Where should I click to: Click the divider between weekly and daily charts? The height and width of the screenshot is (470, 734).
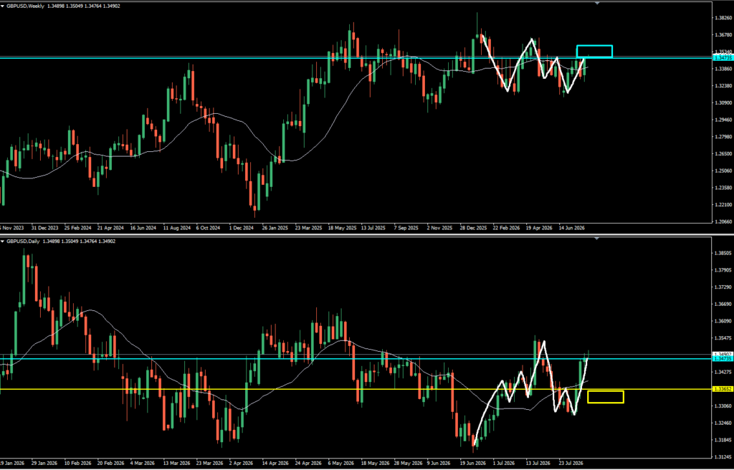(367, 234)
